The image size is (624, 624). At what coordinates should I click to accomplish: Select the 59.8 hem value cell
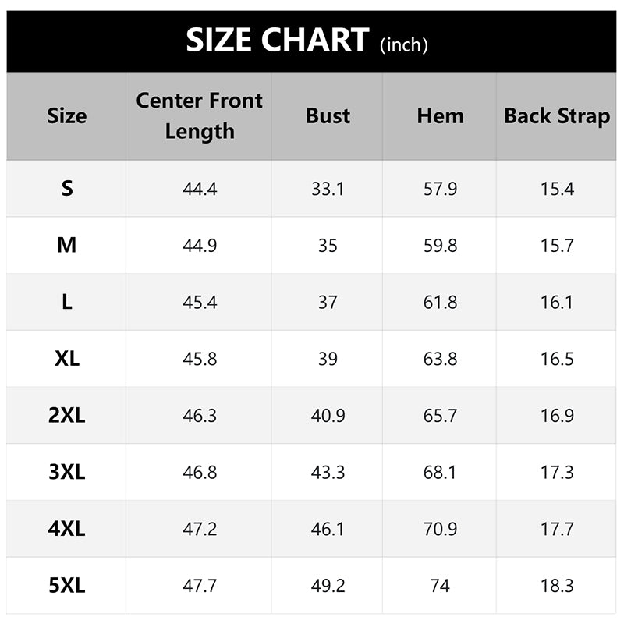(440, 245)
